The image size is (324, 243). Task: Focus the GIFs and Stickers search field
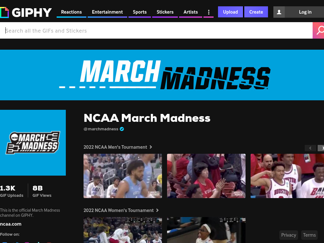(156, 31)
